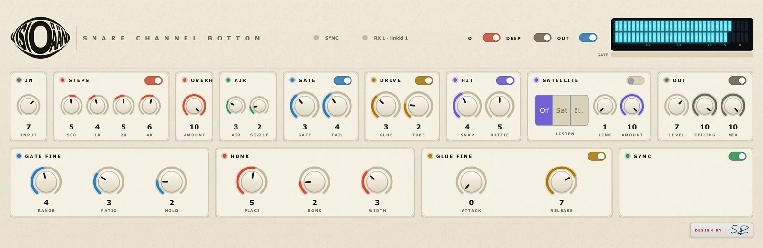Click the green LED in SYNC panel
This screenshot has width=763, height=248.
tap(628, 156)
